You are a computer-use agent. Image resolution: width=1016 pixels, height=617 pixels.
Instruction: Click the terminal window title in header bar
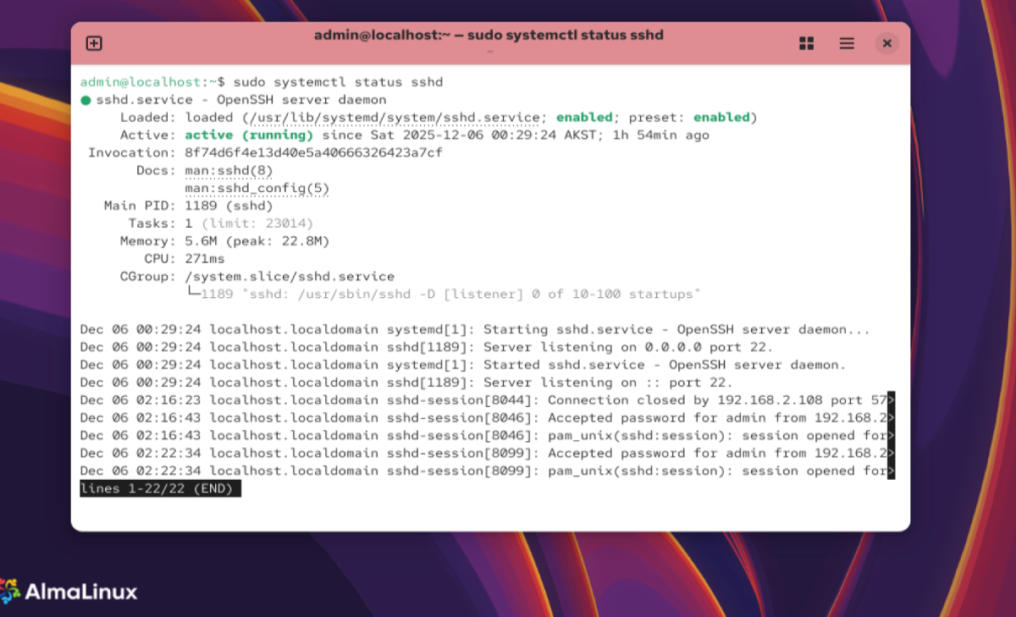click(489, 36)
